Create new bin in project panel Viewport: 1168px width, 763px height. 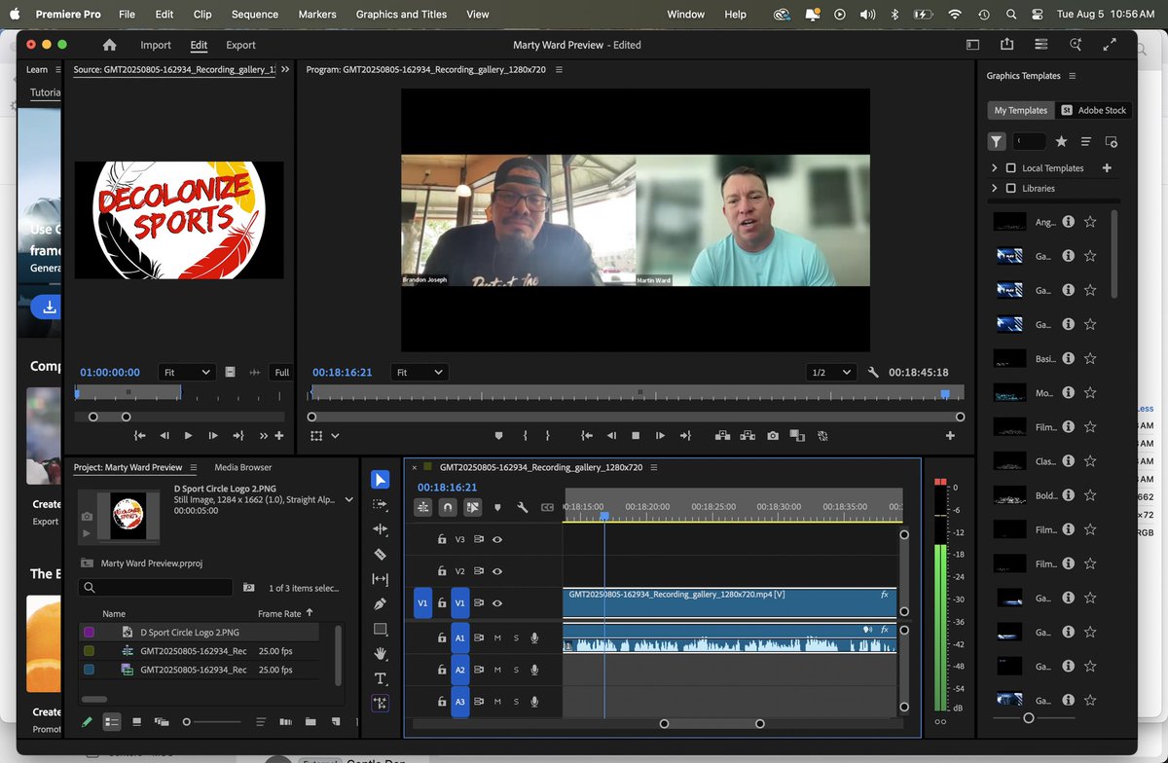(x=310, y=721)
